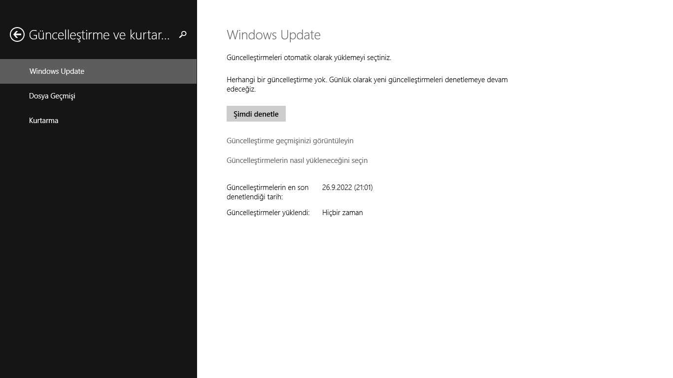
Task: Open the Kurtarma section
Action: point(99,121)
